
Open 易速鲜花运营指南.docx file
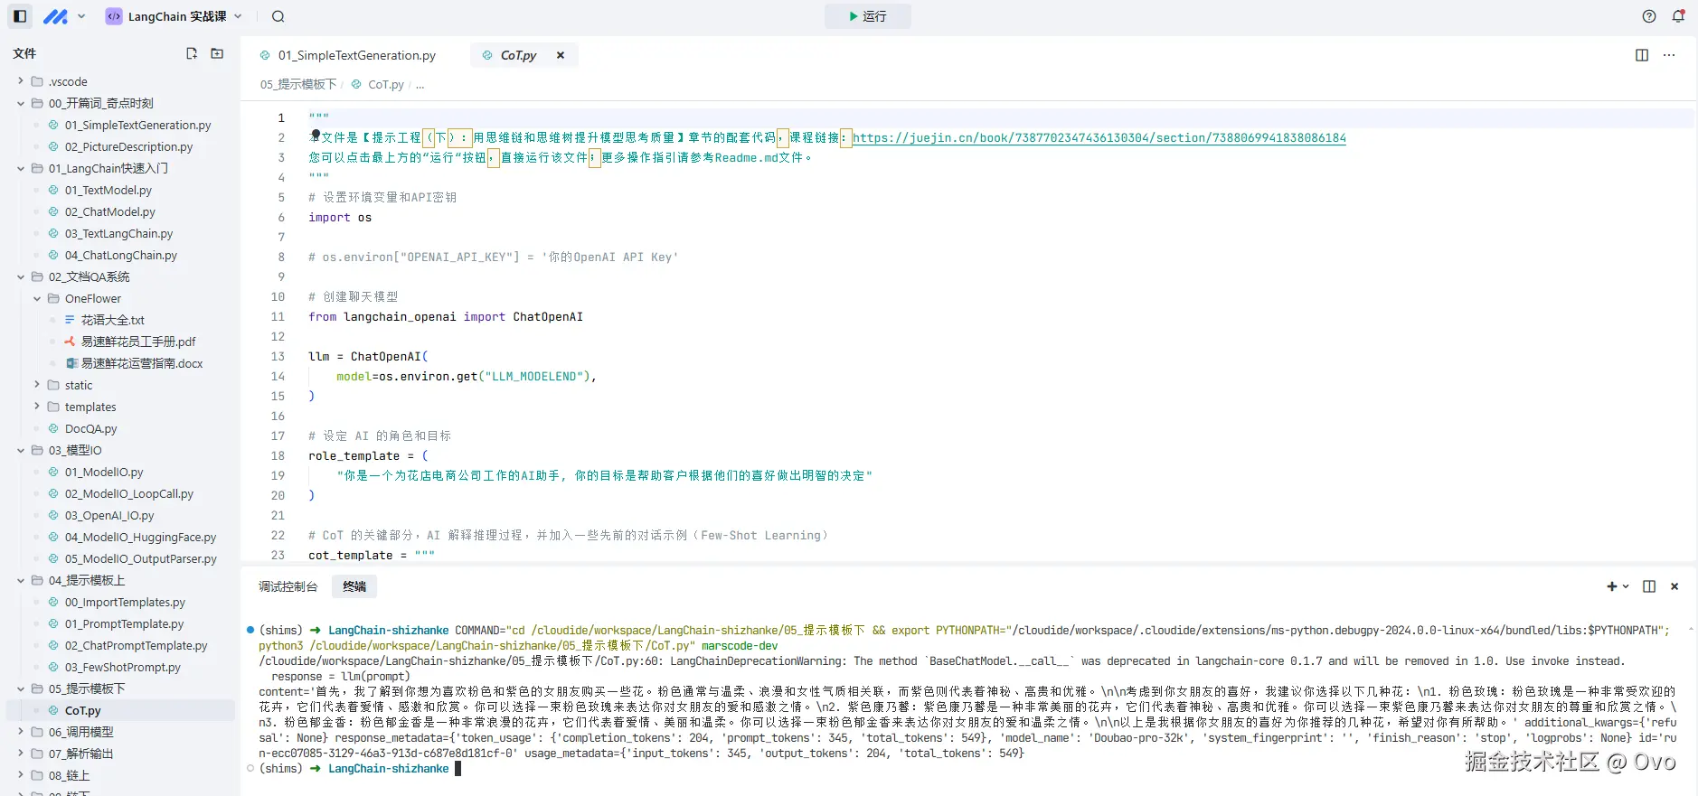pos(142,363)
